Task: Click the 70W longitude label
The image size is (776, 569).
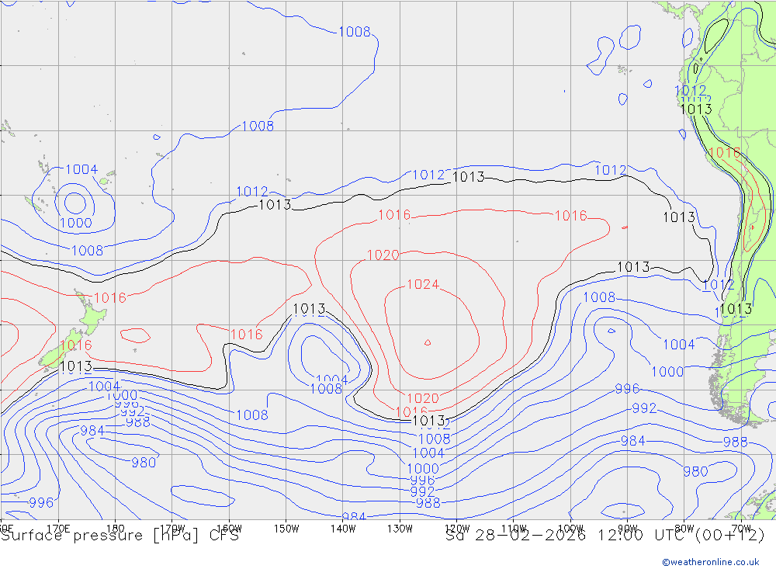Action: tap(741, 529)
